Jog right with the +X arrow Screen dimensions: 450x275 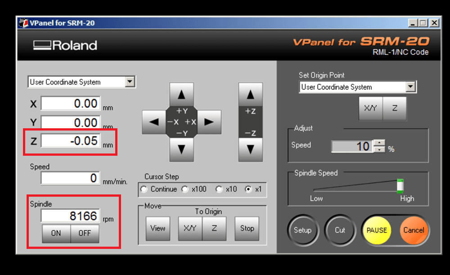(x=209, y=122)
